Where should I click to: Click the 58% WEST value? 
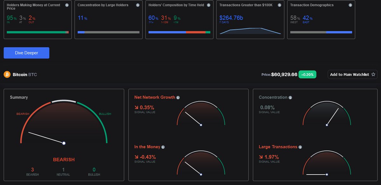click(x=295, y=18)
